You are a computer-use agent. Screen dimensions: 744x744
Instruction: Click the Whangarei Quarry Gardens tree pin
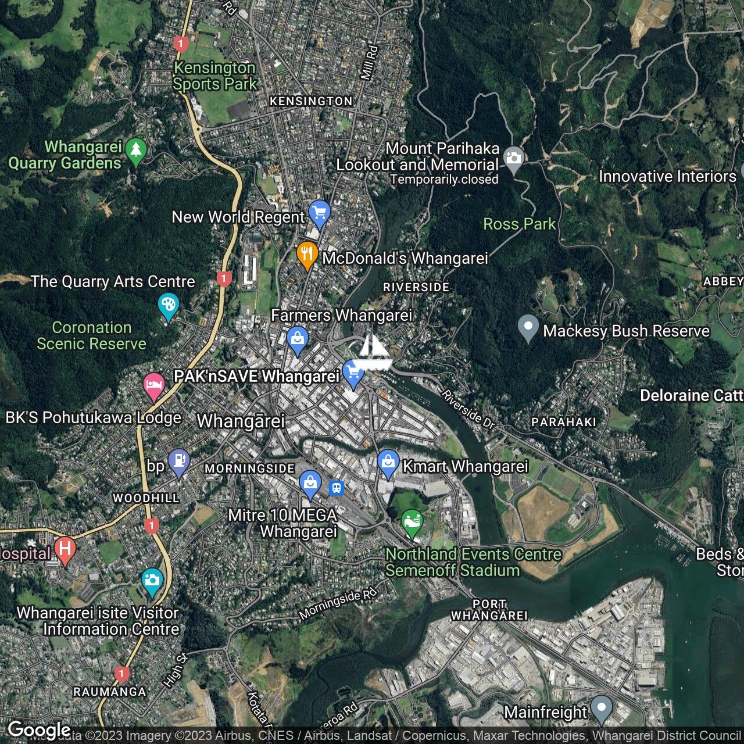(x=135, y=151)
